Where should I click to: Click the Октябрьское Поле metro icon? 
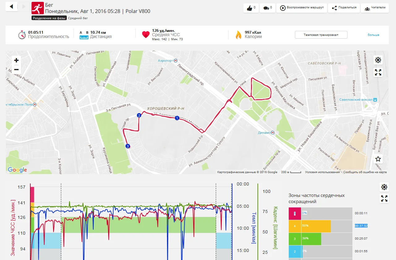click(35, 104)
